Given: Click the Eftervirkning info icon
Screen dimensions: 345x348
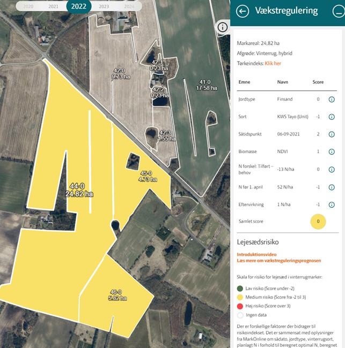Looking at the screenshot, I should click(x=332, y=205).
